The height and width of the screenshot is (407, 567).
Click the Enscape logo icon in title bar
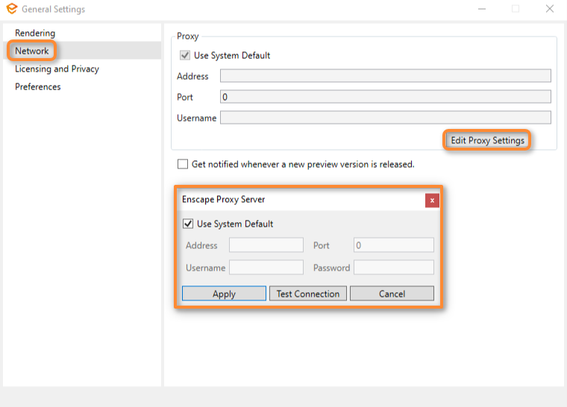tap(12, 9)
